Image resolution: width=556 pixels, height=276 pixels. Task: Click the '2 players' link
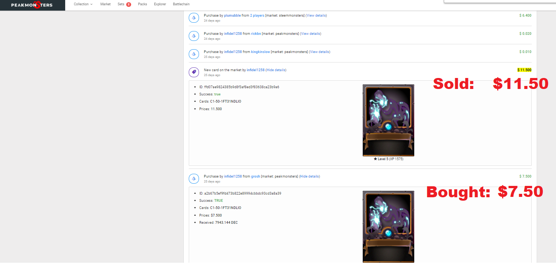tap(257, 16)
